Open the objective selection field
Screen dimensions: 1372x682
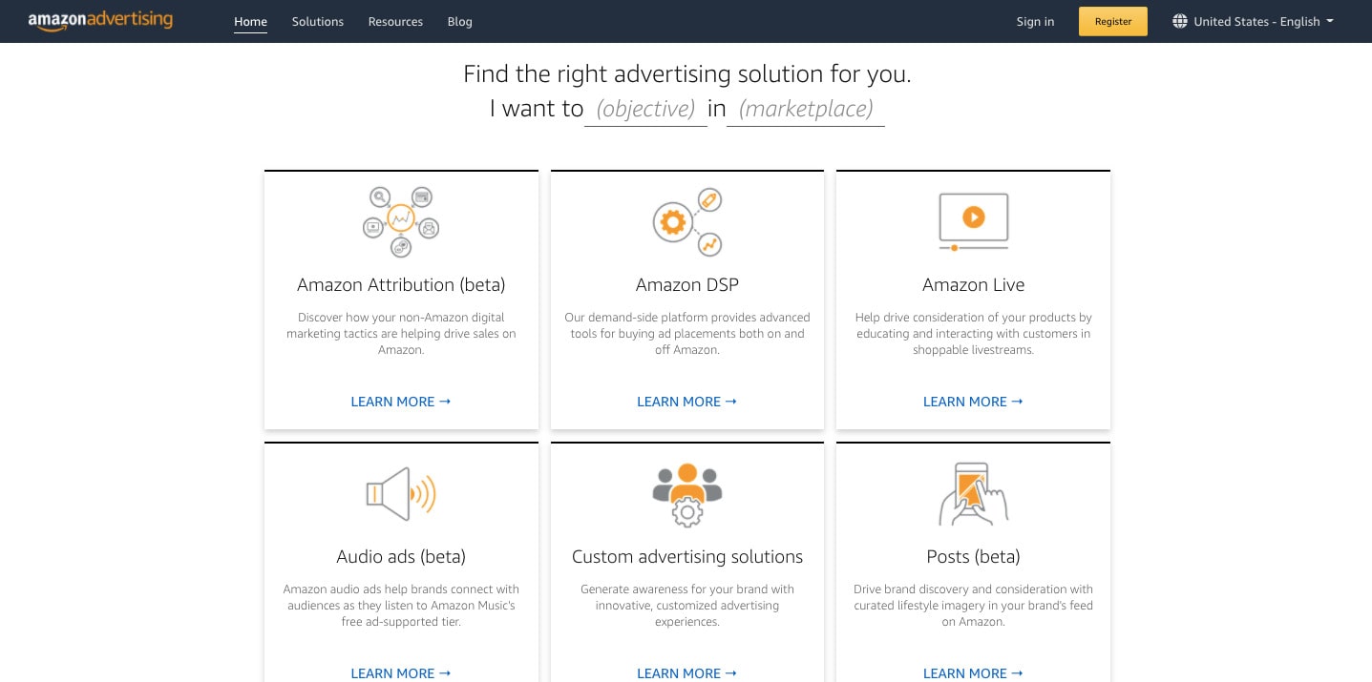[x=645, y=109]
